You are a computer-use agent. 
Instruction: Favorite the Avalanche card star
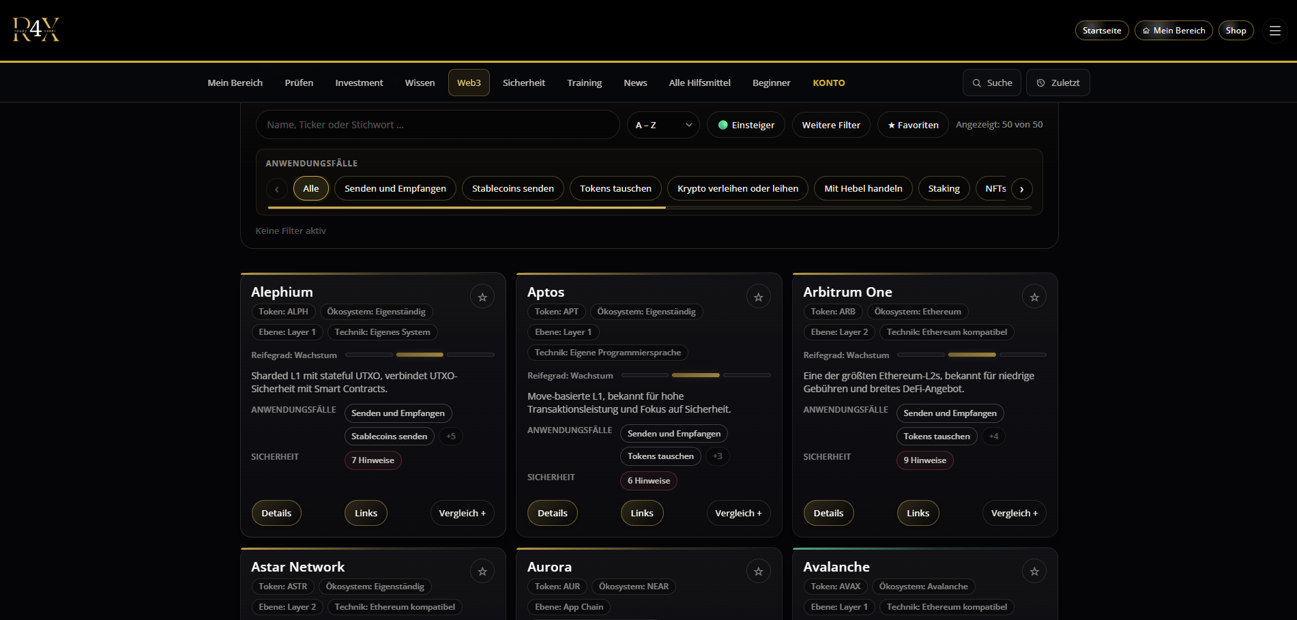(1034, 572)
